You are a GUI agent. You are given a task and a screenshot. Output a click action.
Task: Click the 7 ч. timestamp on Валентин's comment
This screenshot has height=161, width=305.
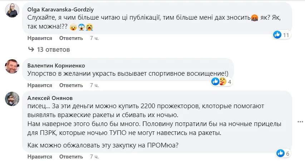tap(94, 85)
